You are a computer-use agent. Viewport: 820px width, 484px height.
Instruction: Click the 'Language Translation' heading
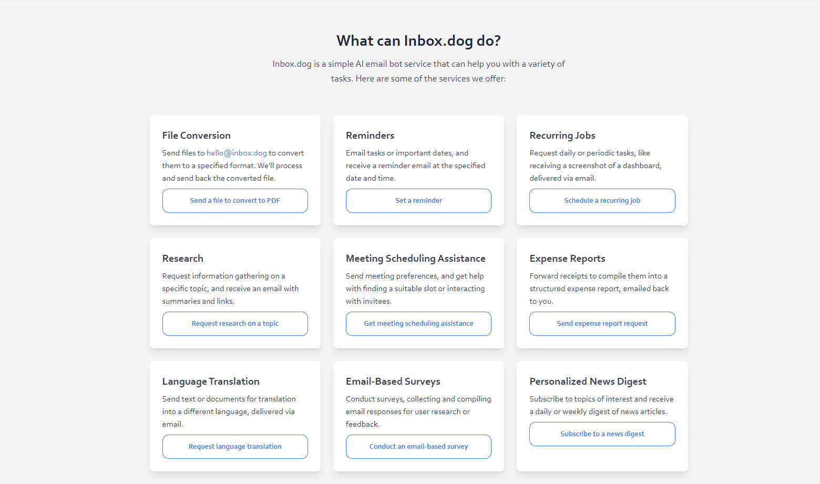pyautogui.click(x=211, y=382)
